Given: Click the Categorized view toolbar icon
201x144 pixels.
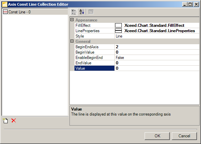Looking at the screenshot, I should point(74,12).
